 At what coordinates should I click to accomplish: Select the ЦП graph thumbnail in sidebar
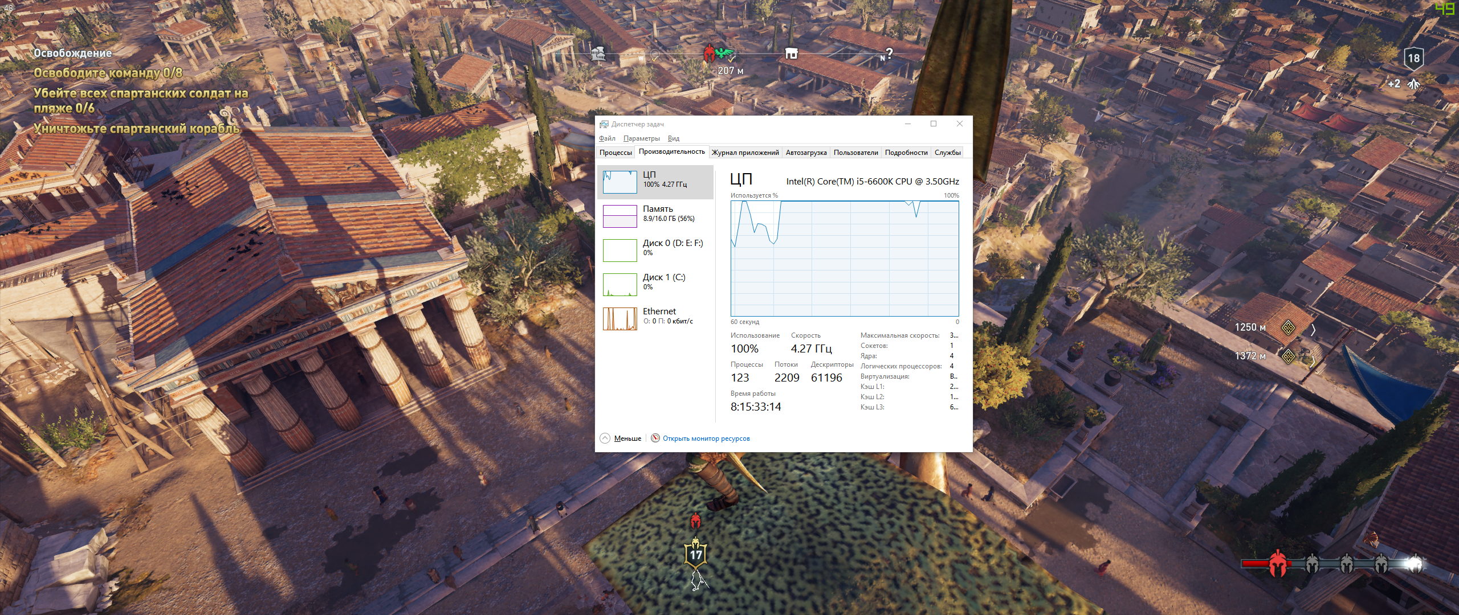620,182
